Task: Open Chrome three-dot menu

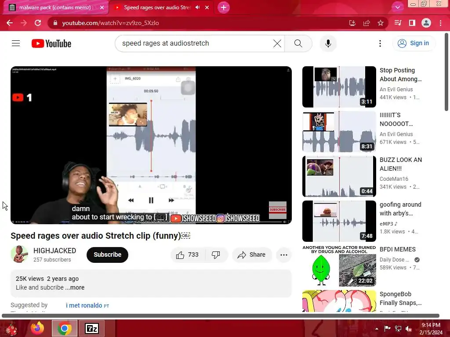Action: pyautogui.click(x=440, y=23)
